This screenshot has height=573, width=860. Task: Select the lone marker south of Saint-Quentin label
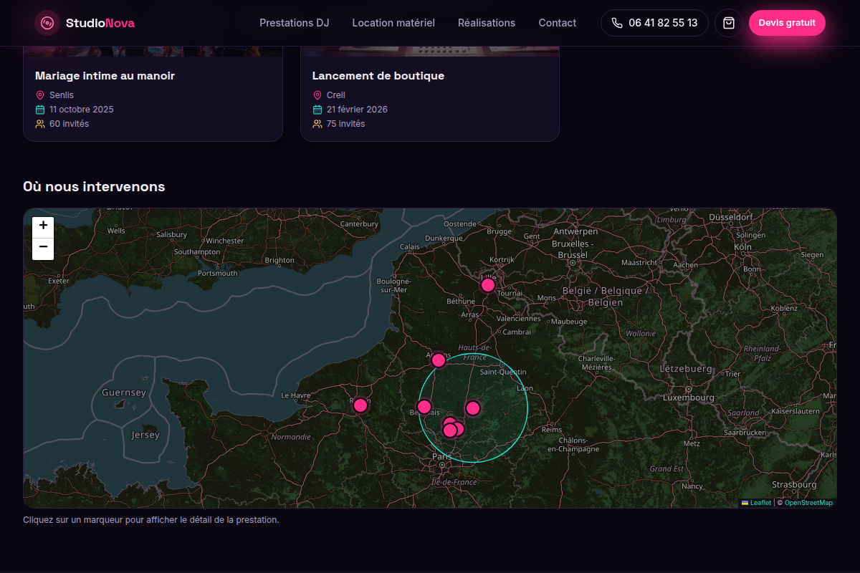pyautogui.click(x=473, y=408)
